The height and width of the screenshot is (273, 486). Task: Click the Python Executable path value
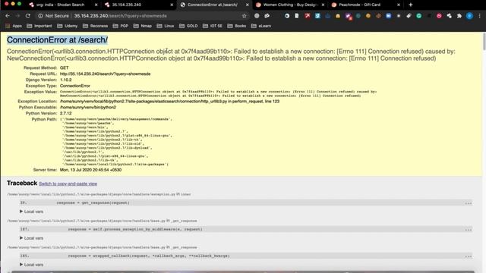pyautogui.click(x=88, y=108)
